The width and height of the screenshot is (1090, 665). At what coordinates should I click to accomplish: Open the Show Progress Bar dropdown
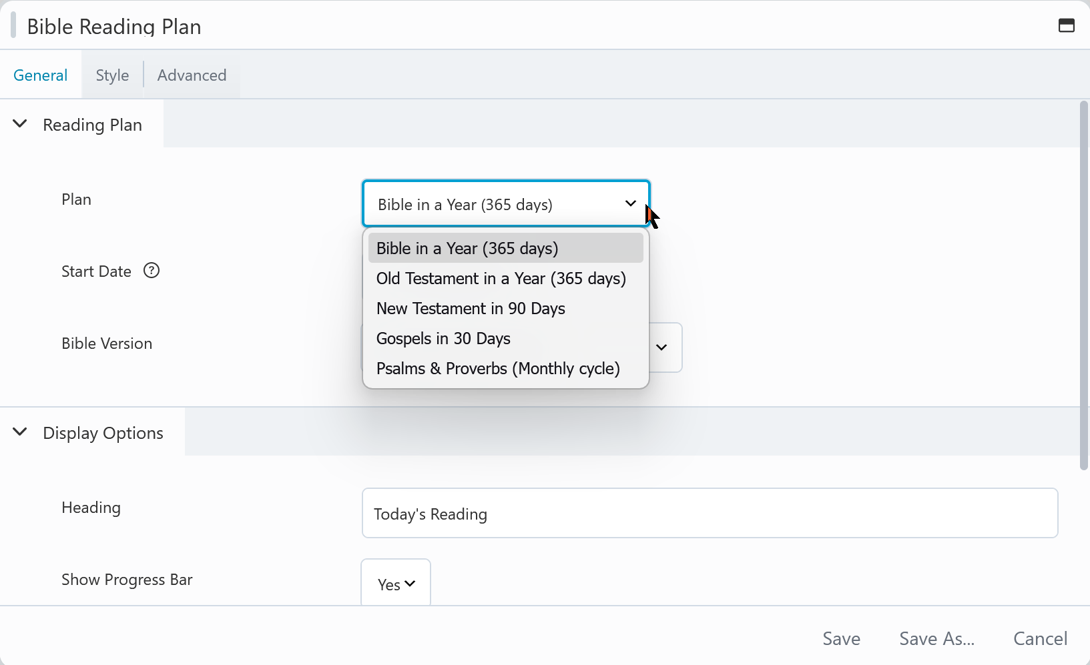point(396,584)
